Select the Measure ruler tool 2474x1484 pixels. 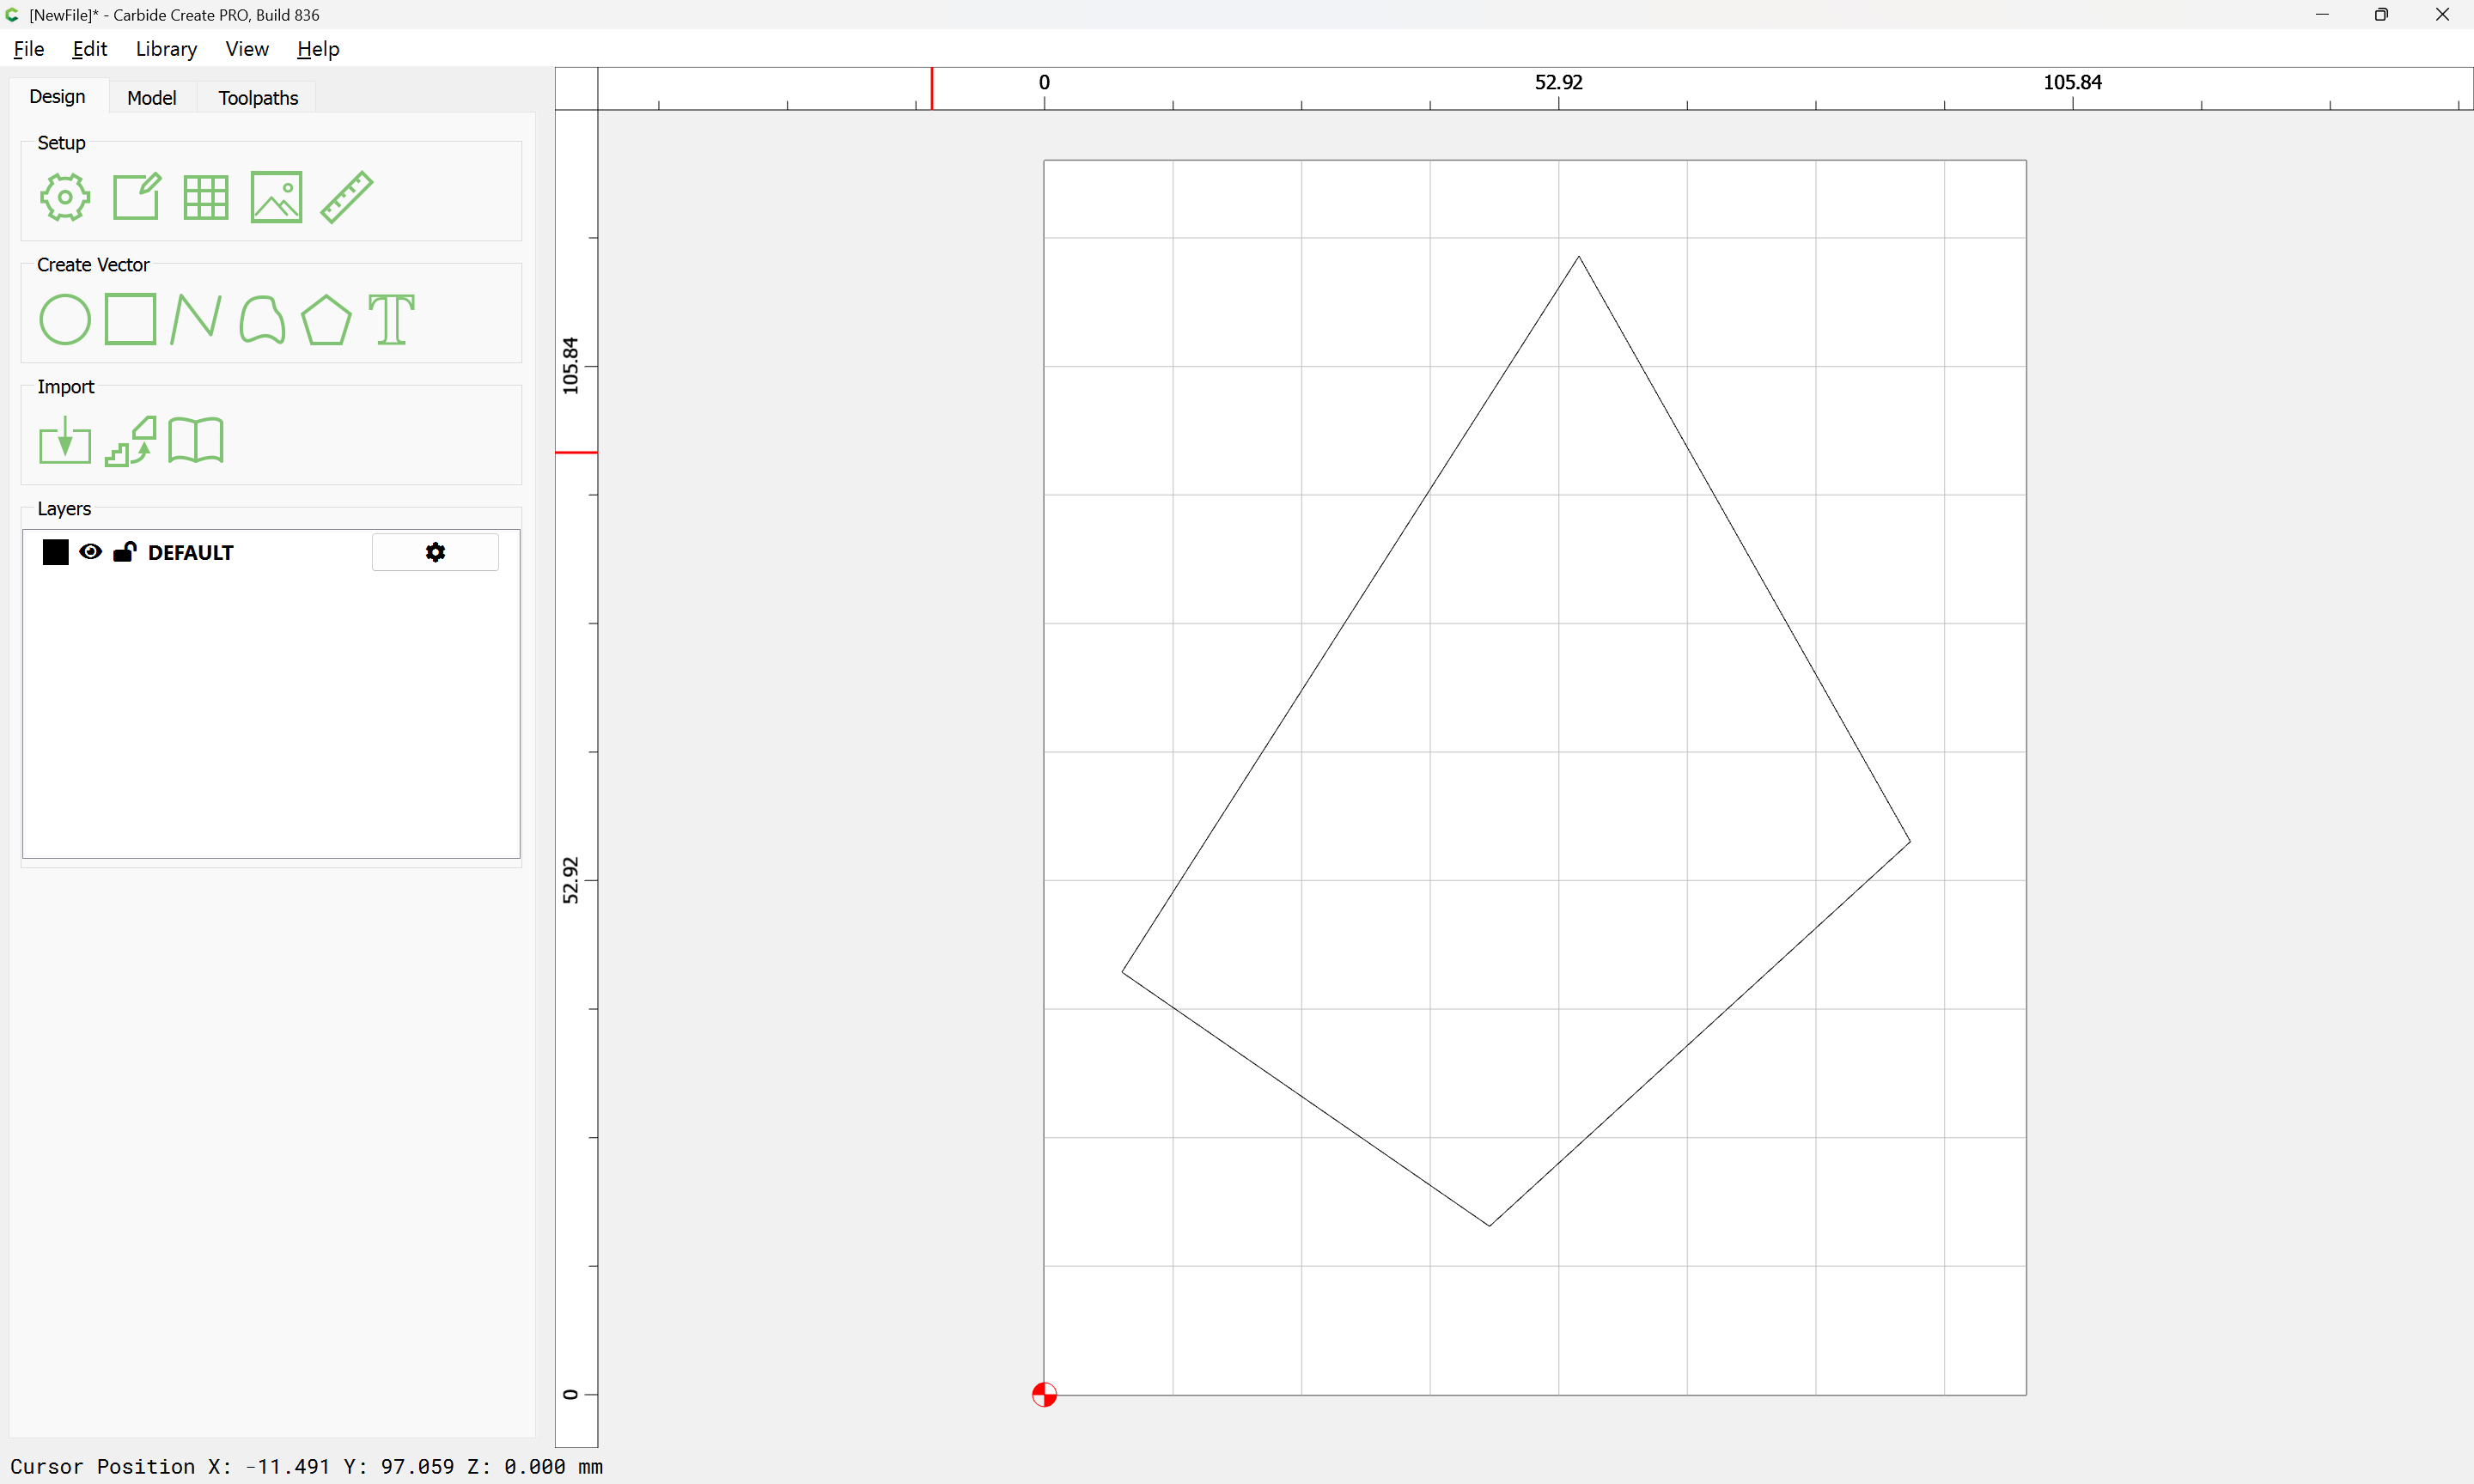(347, 197)
